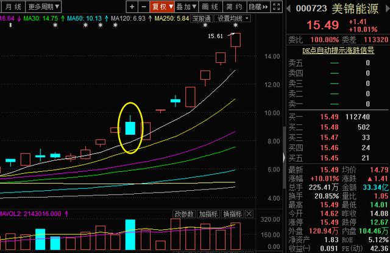Click the MAVOL2: 2143016.000 label

[30, 214]
